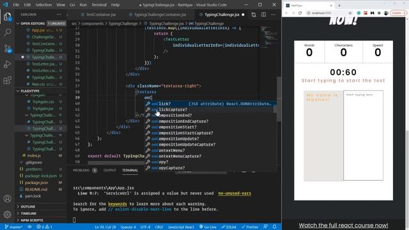The image size is (409, 230).
Task: Choose onContextMenu? autocomplete suggestion
Action: click(x=210, y=151)
